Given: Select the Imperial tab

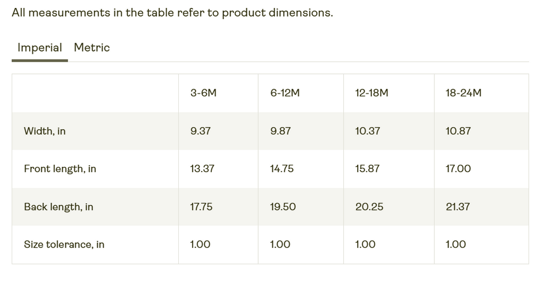Looking at the screenshot, I should coord(39,48).
